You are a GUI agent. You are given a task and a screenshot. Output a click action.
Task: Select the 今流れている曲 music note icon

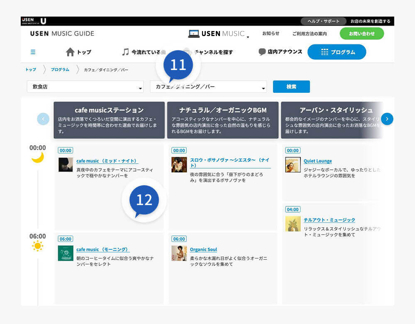pyautogui.click(x=126, y=52)
